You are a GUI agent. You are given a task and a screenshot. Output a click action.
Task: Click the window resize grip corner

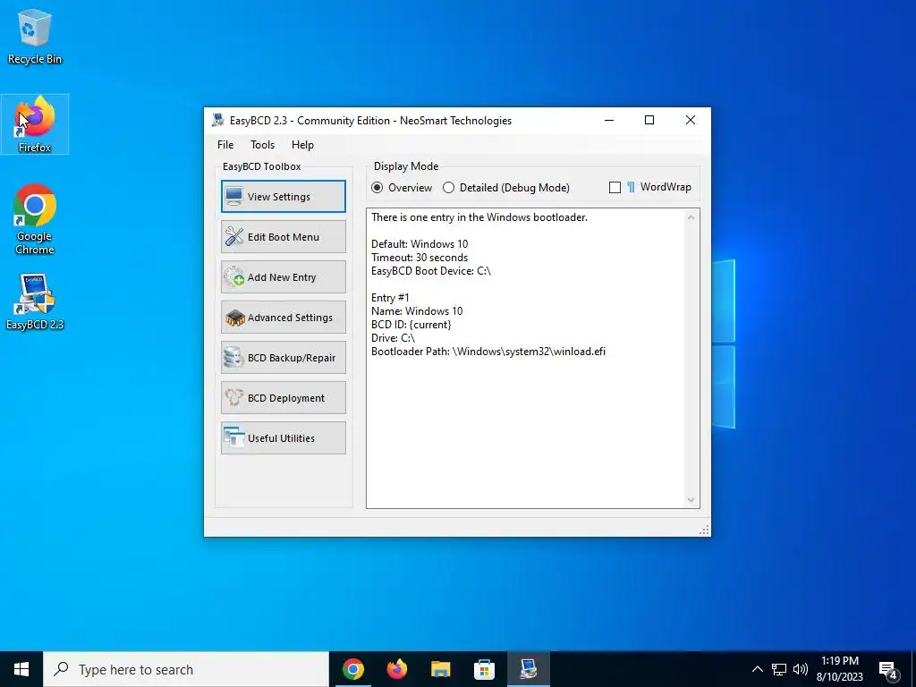704,530
